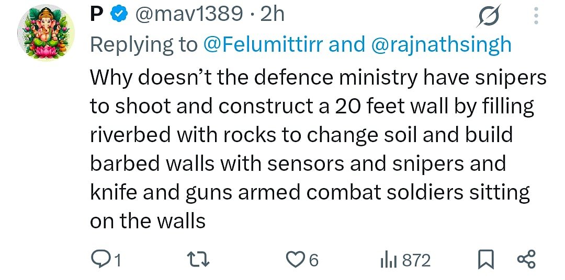Click the like count 6
This screenshot has height=280, width=565.
click(x=314, y=260)
